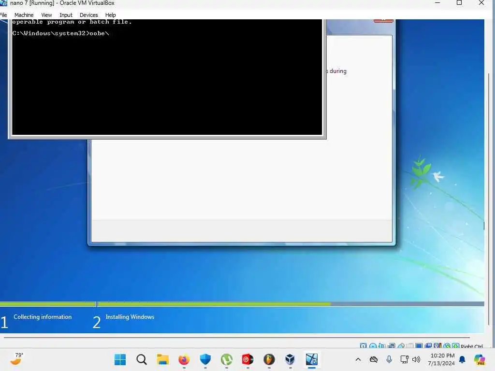Open File Explorer from the taskbar
This screenshot has width=495, height=371.
point(163,359)
